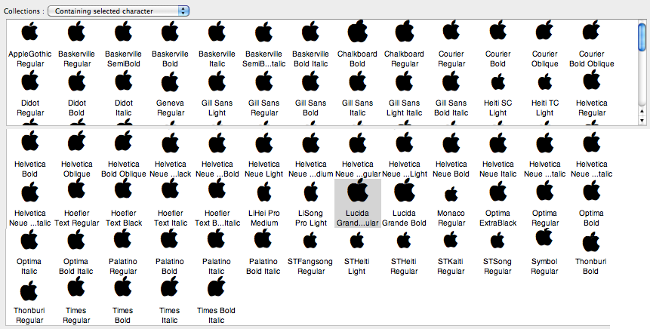Choose the Thonburi Bold glyph
The width and height of the screenshot is (650, 329).
coord(591,242)
